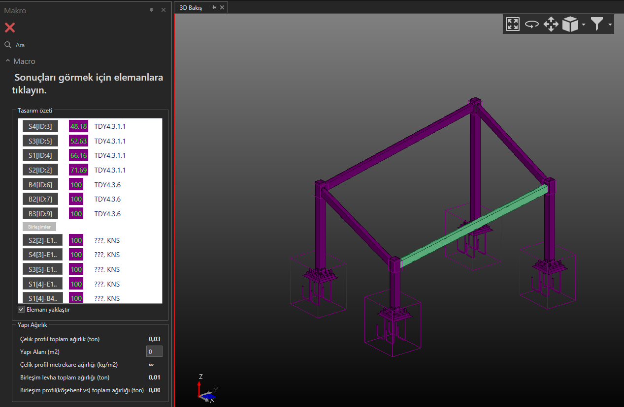Click the 3D view cube icon
Viewport: 624px width, 407px height.
570,24
